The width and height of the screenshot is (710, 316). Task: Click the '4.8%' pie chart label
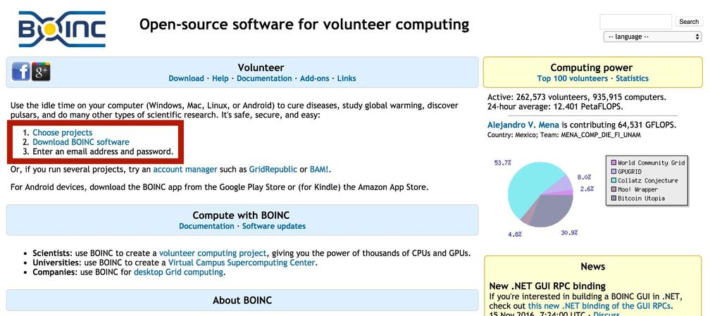point(515,234)
